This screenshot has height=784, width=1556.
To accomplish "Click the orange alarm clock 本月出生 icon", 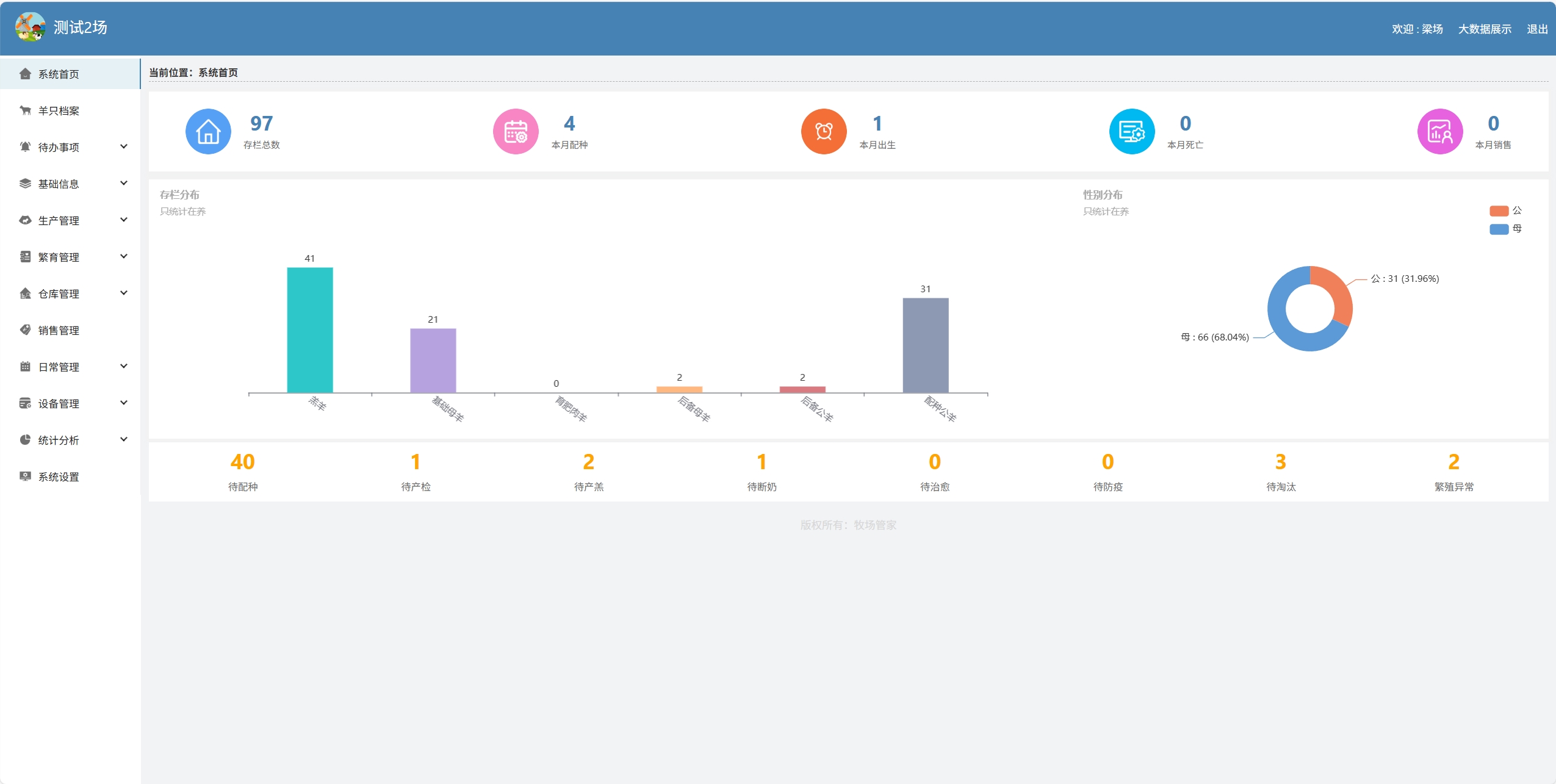I will (824, 132).
